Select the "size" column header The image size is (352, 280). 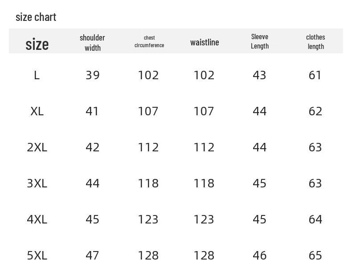click(x=37, y=44)
